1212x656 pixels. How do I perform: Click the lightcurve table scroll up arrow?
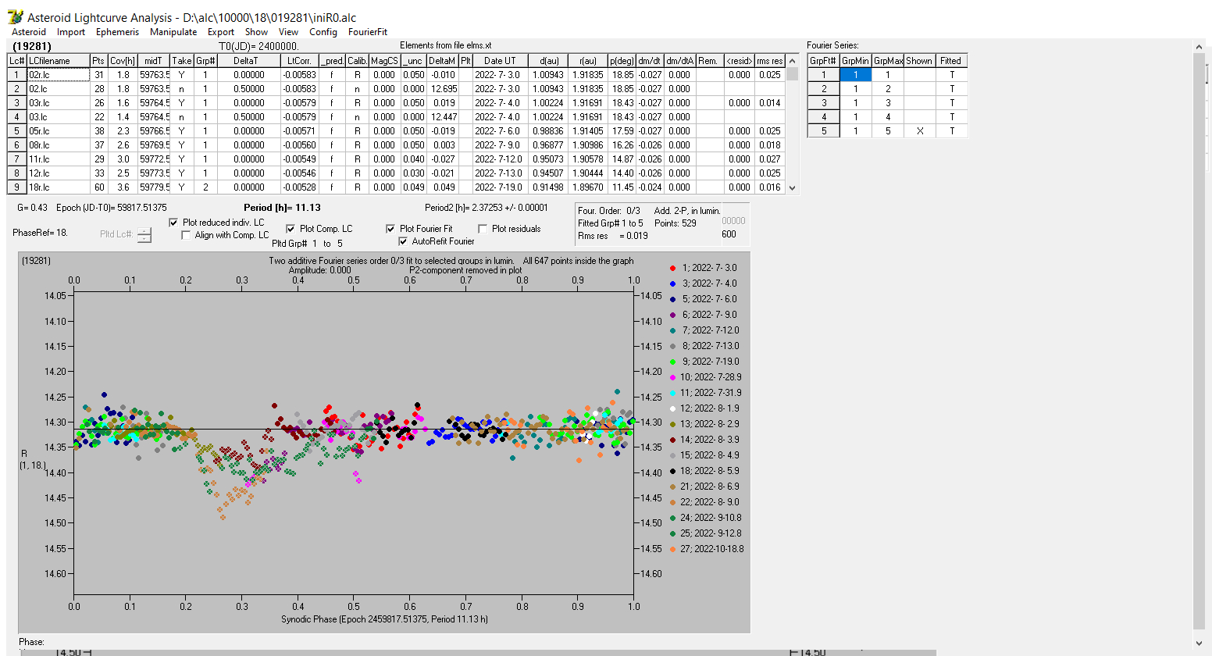(793, 61)
